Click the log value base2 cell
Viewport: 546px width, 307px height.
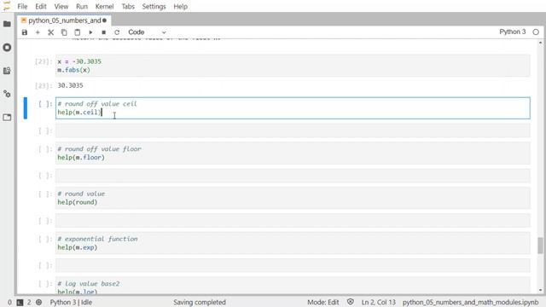click(x=293, y=286)
